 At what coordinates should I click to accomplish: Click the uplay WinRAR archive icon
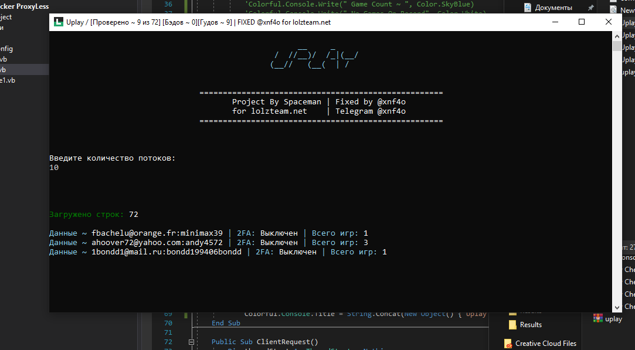pyautogui.click(x=597, y=319)
